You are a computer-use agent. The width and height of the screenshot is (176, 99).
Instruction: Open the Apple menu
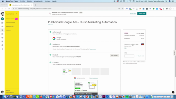(3, 1)
